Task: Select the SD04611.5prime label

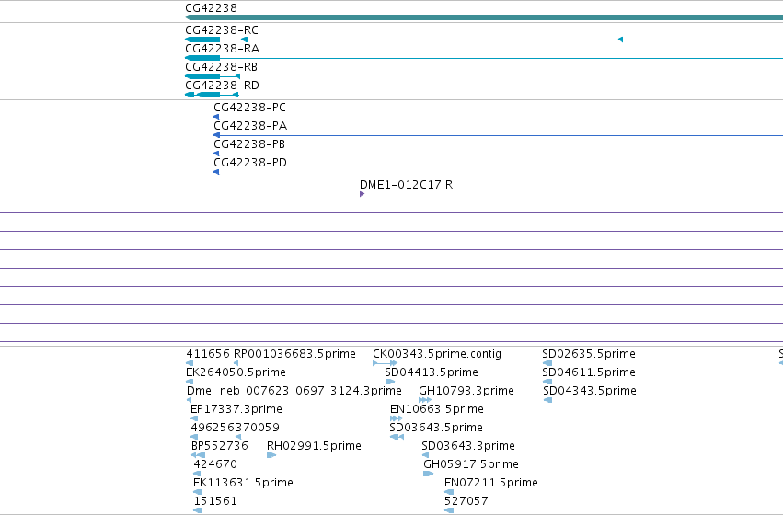Action: [x=589, y=372]
